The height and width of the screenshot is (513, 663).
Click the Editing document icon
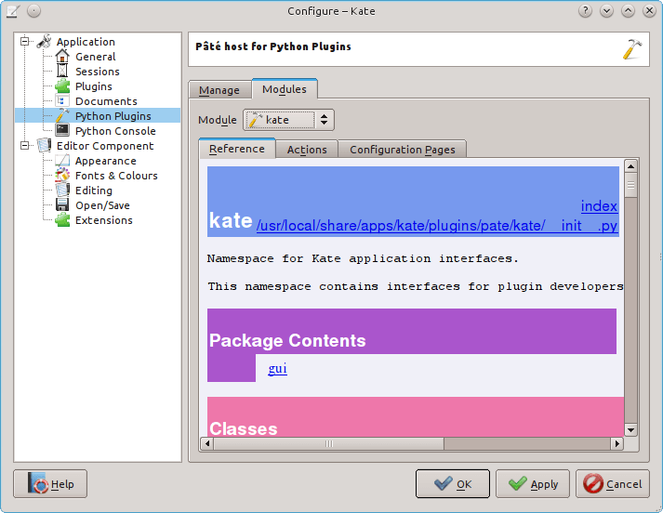tap(62, 191)
